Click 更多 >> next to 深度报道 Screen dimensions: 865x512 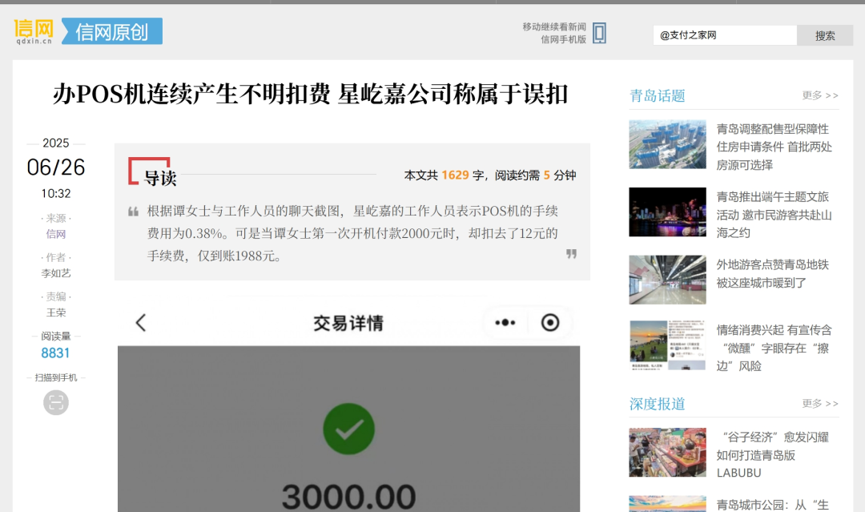point(820,403)
